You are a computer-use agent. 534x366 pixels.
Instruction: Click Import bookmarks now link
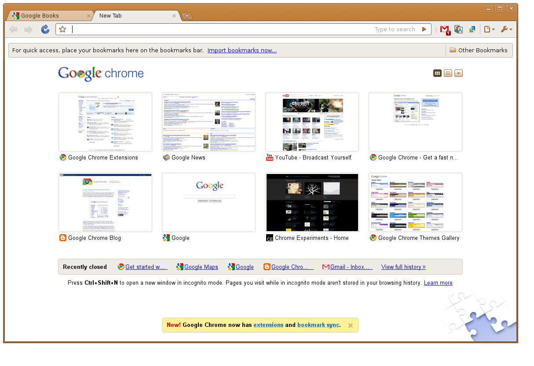tap(242, 50)
